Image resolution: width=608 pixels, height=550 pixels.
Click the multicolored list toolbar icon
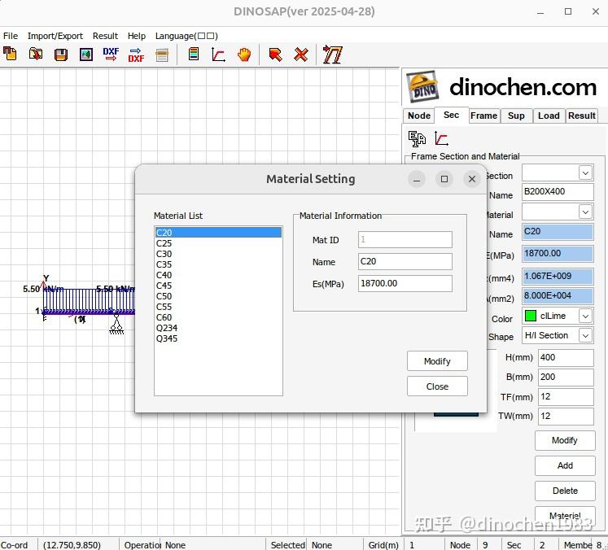(x=194, y=55)
